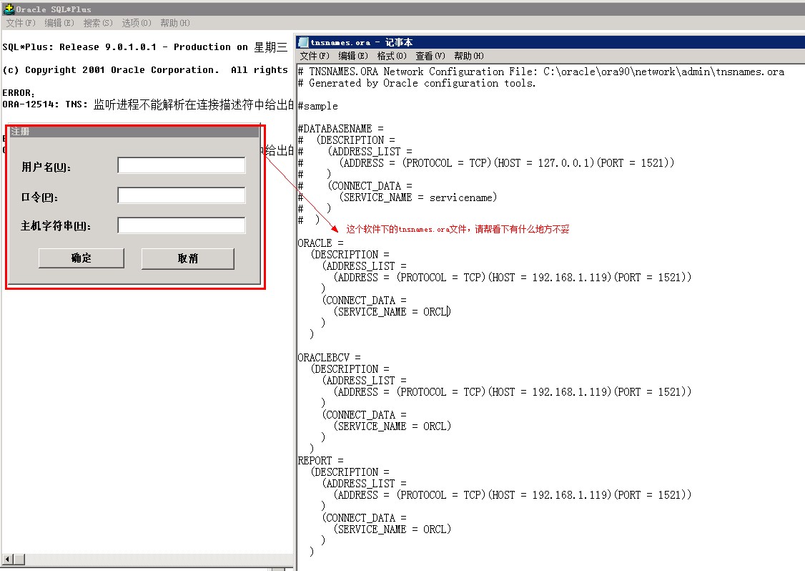Viewport: 805px width, 571px height.
Task: Click DESCRIPTION line under REPORT entry
Action: (350, 472)
